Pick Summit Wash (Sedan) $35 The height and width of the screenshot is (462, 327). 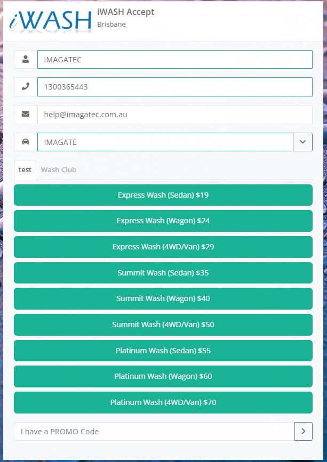coord(163,273)
